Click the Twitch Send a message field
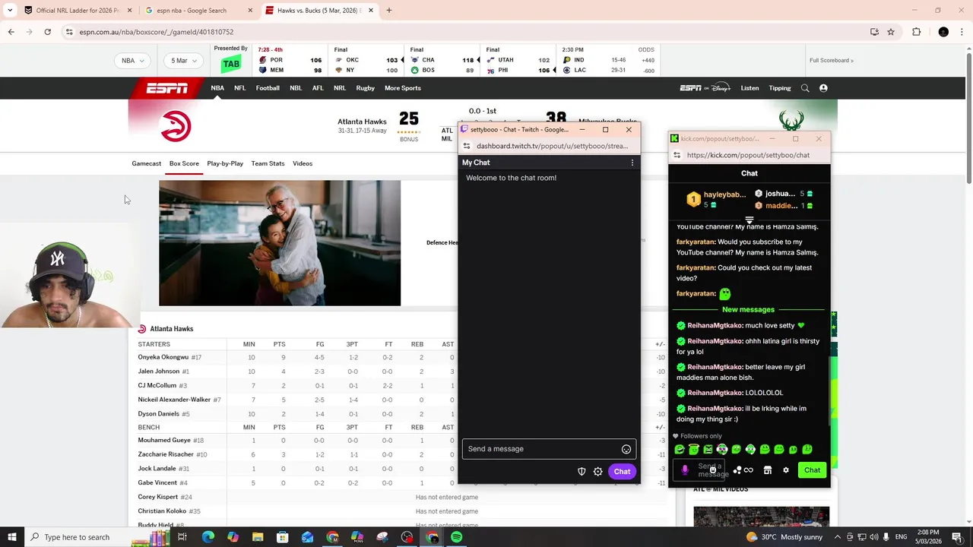This screenshot has height=547, width=973. click(x=548, y=449)
